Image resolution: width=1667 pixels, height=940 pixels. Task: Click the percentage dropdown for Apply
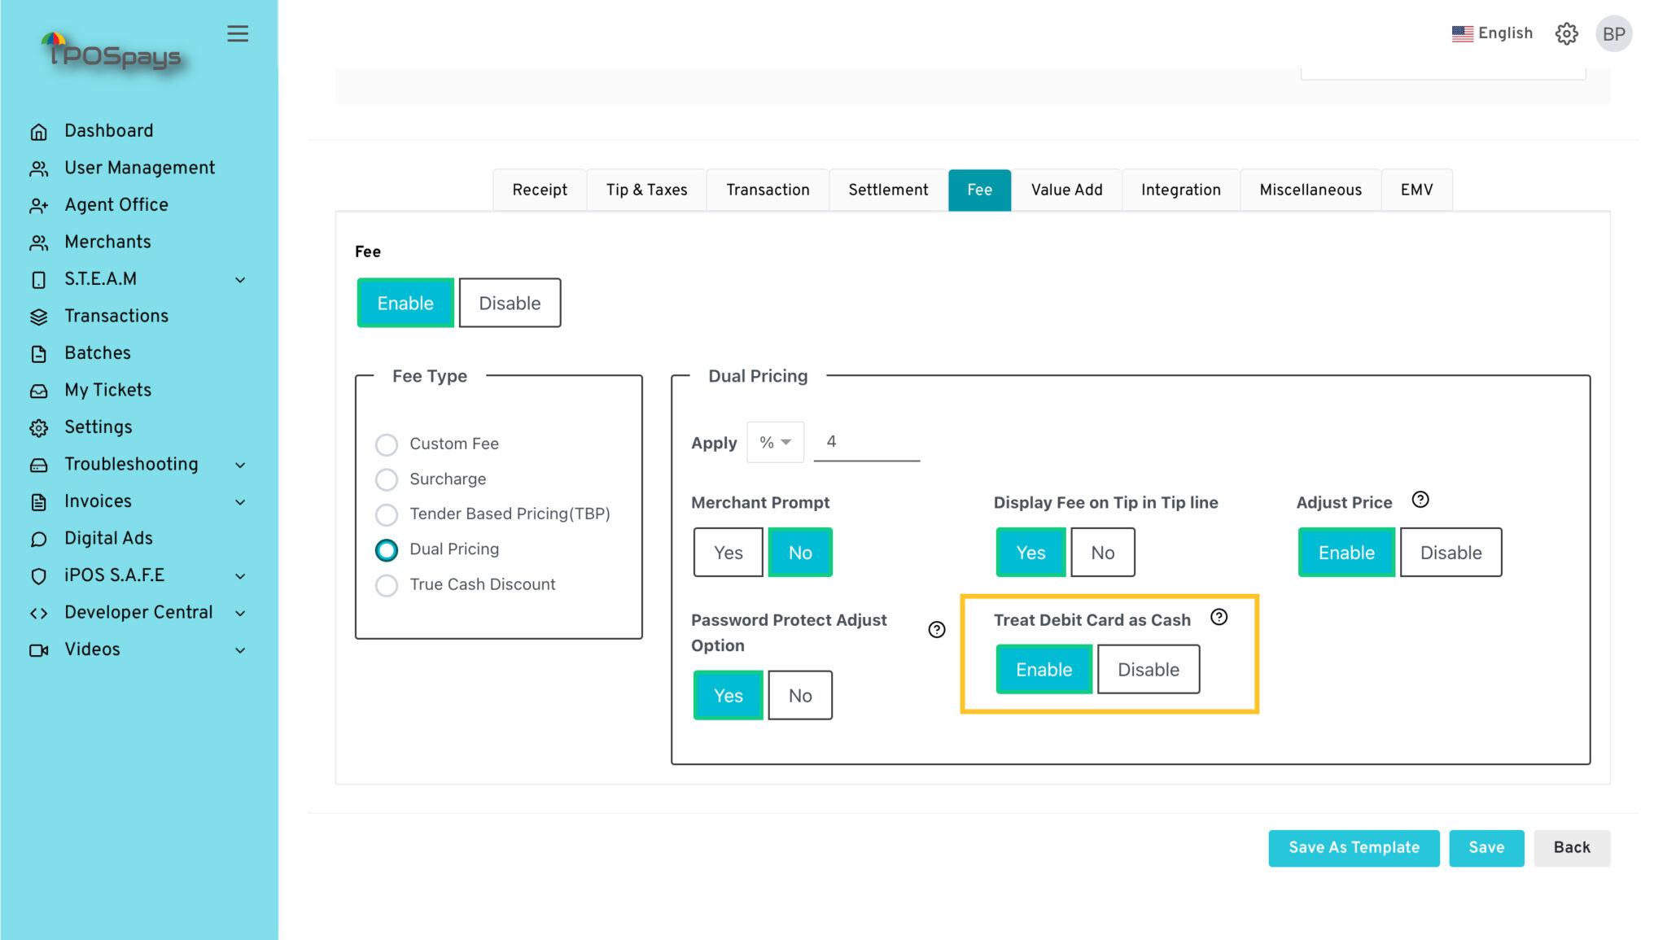pos(774,441)
